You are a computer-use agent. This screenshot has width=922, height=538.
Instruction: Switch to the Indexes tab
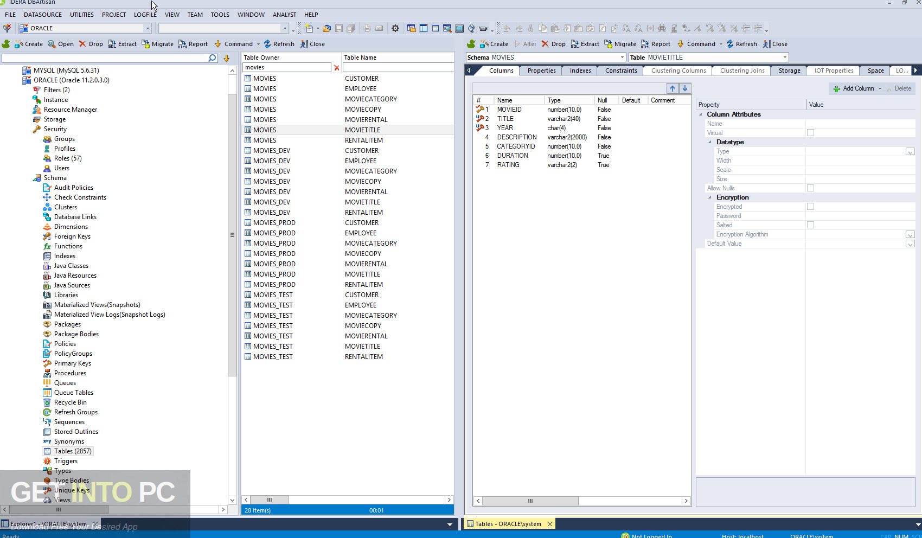click(580, 71)
